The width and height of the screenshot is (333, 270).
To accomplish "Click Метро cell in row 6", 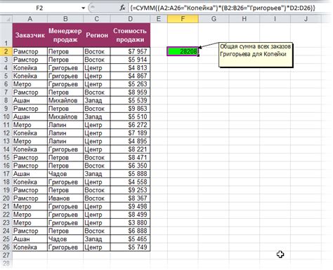I will tap(30, 84).
